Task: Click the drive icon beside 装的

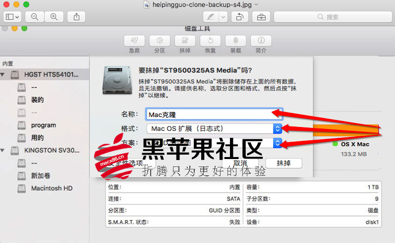Action: (22, 100)
